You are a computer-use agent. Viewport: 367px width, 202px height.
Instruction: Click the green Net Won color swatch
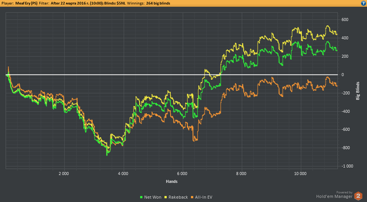pos(141,197)
